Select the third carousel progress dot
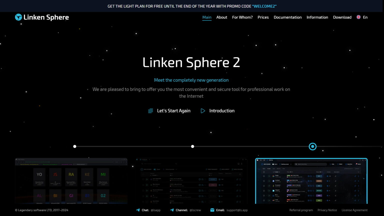 [312, 146]
